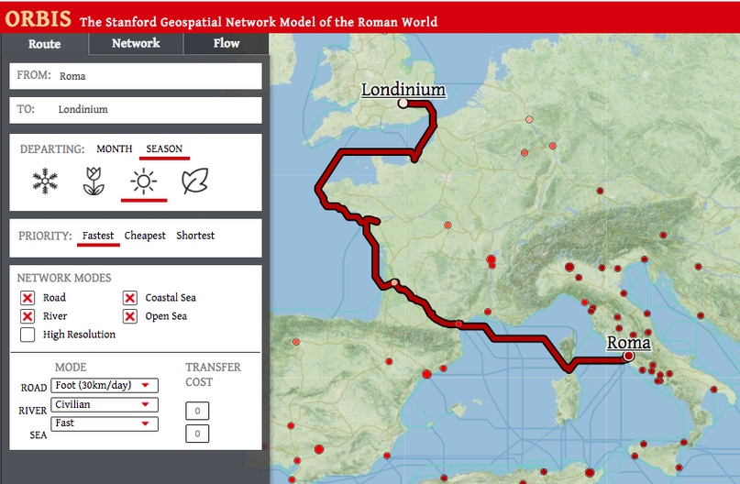Uncheck the River network mode
The width and height of the screenshot is (740, 484).
click(x=28, y=316)
